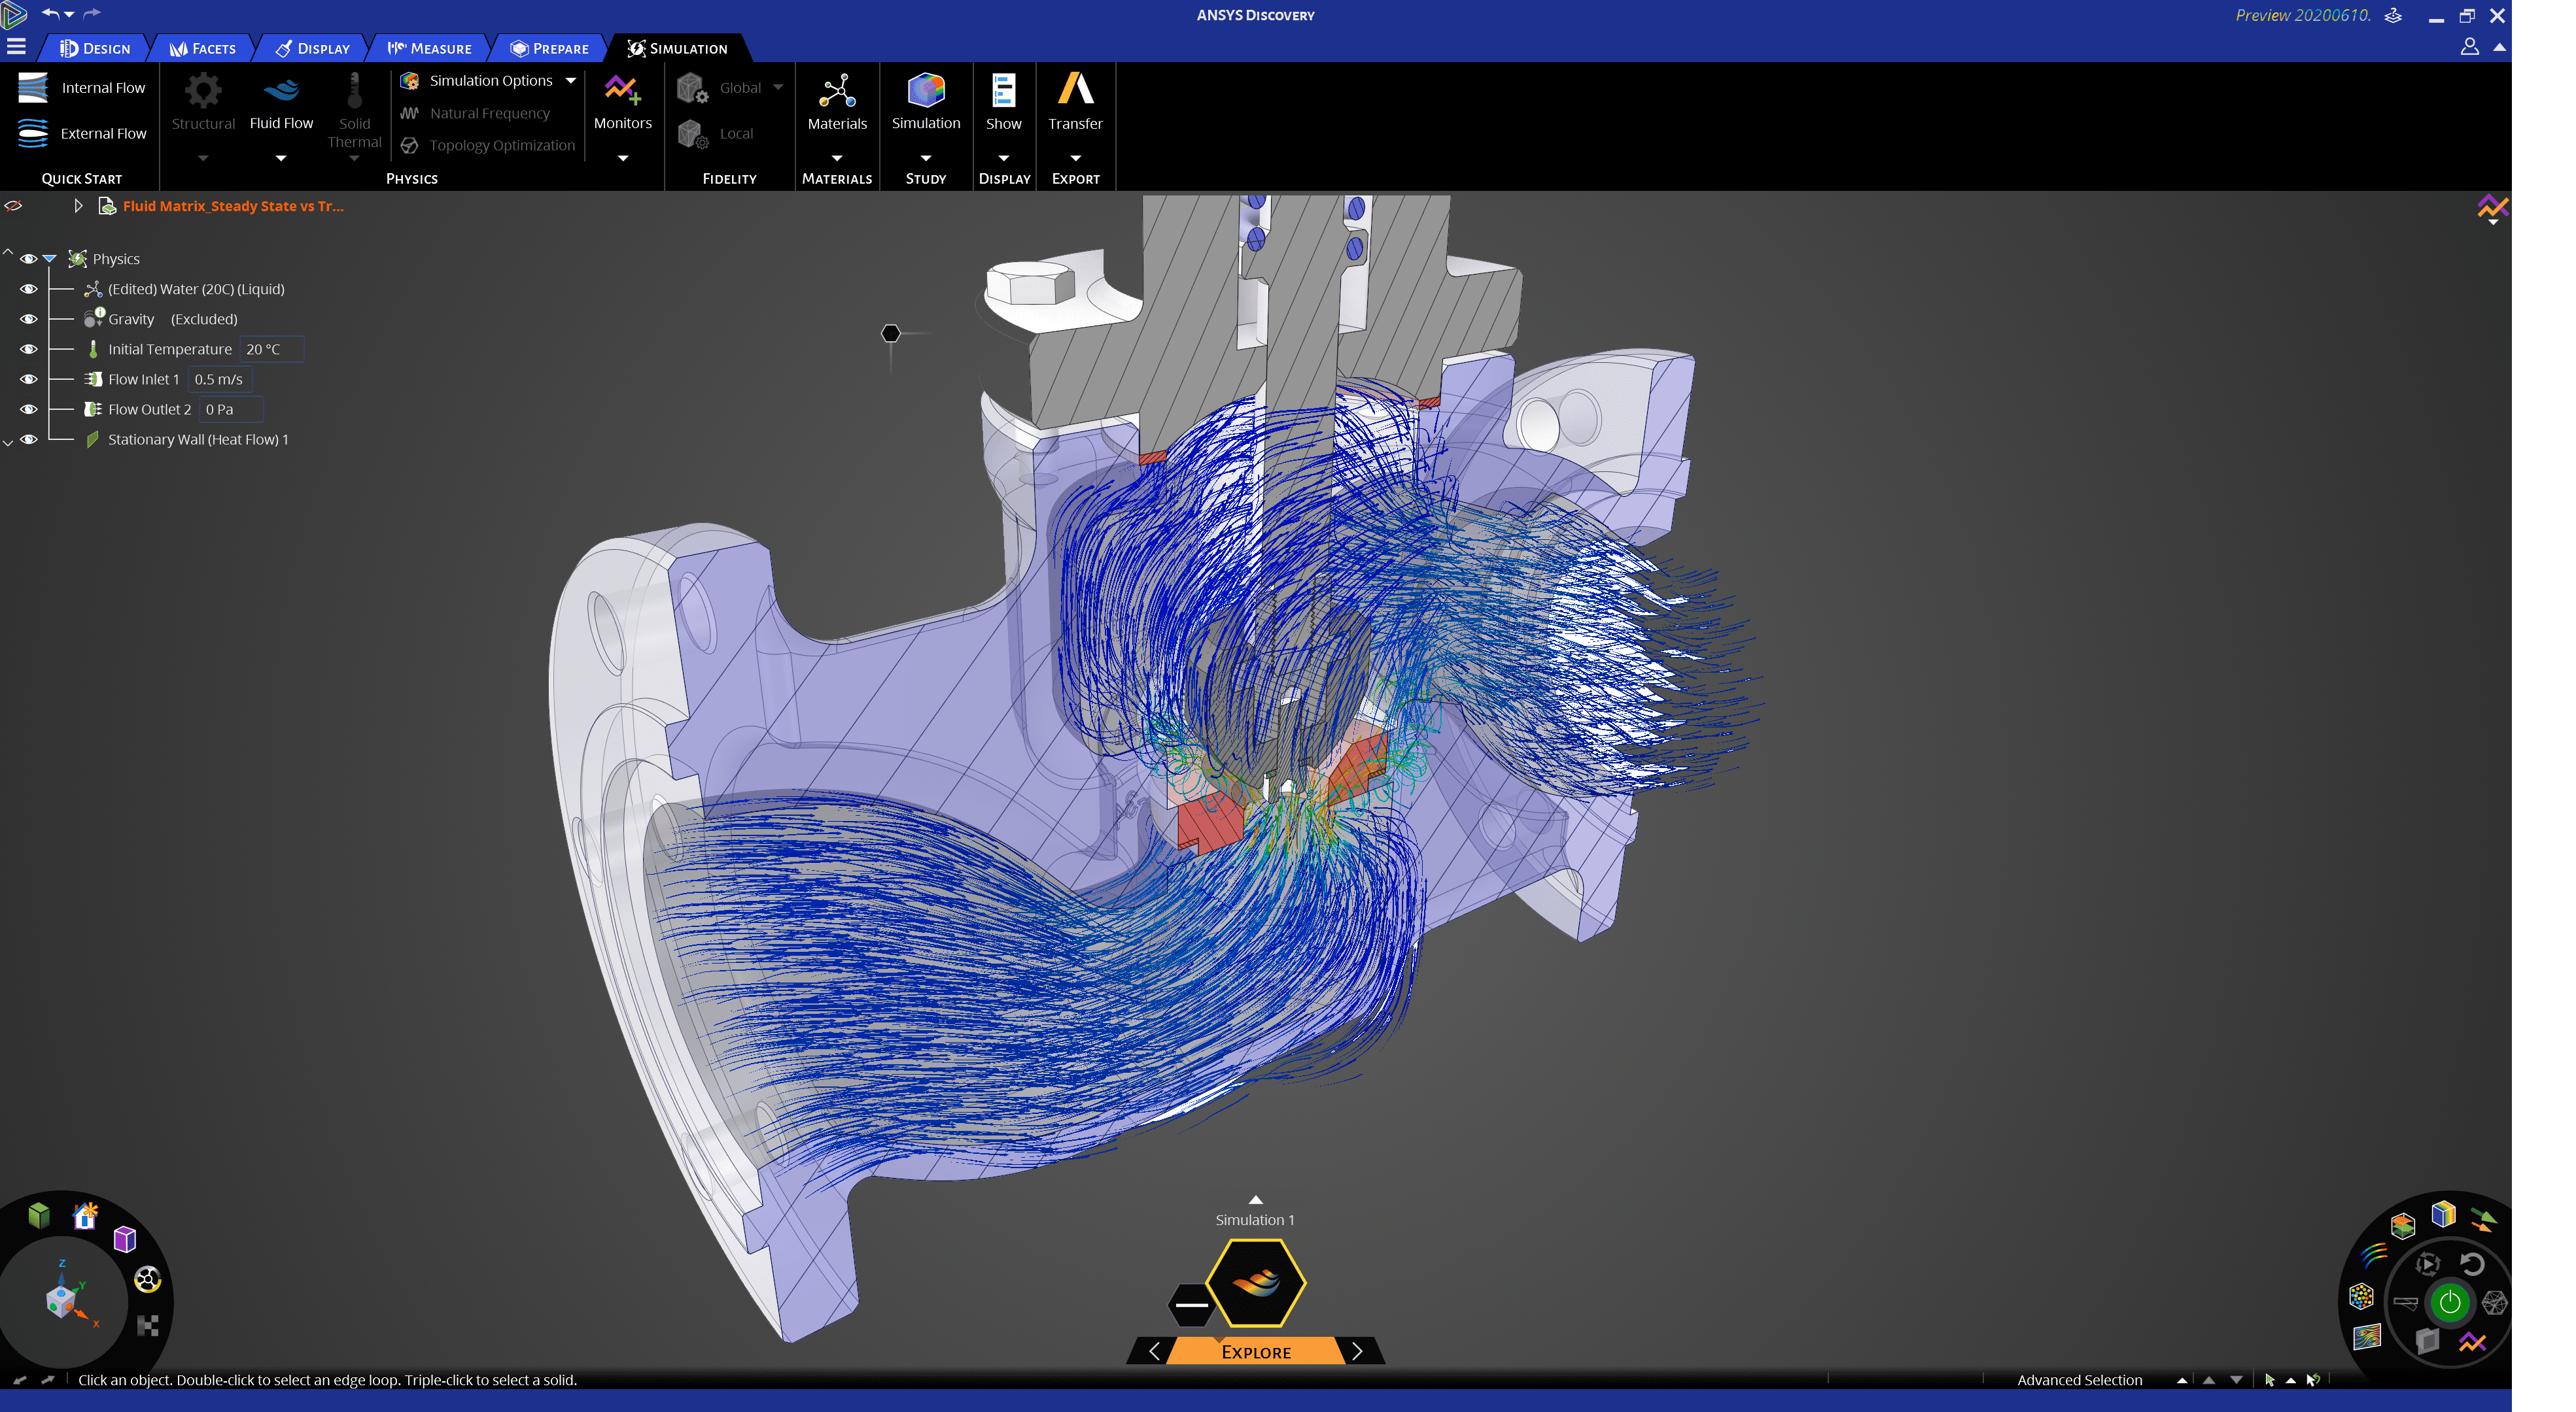Screen dimensions: 2576x1412
Task: Open the Simulation Options dropdown arrow
Action: (x=571, y=81)
